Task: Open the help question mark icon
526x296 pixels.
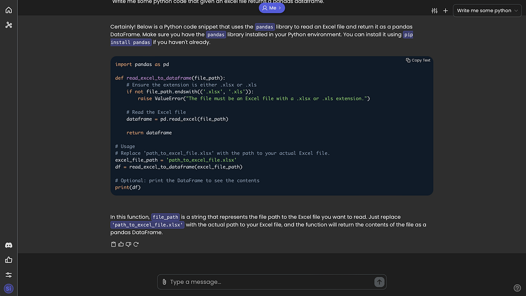Action: pos(517,288)
